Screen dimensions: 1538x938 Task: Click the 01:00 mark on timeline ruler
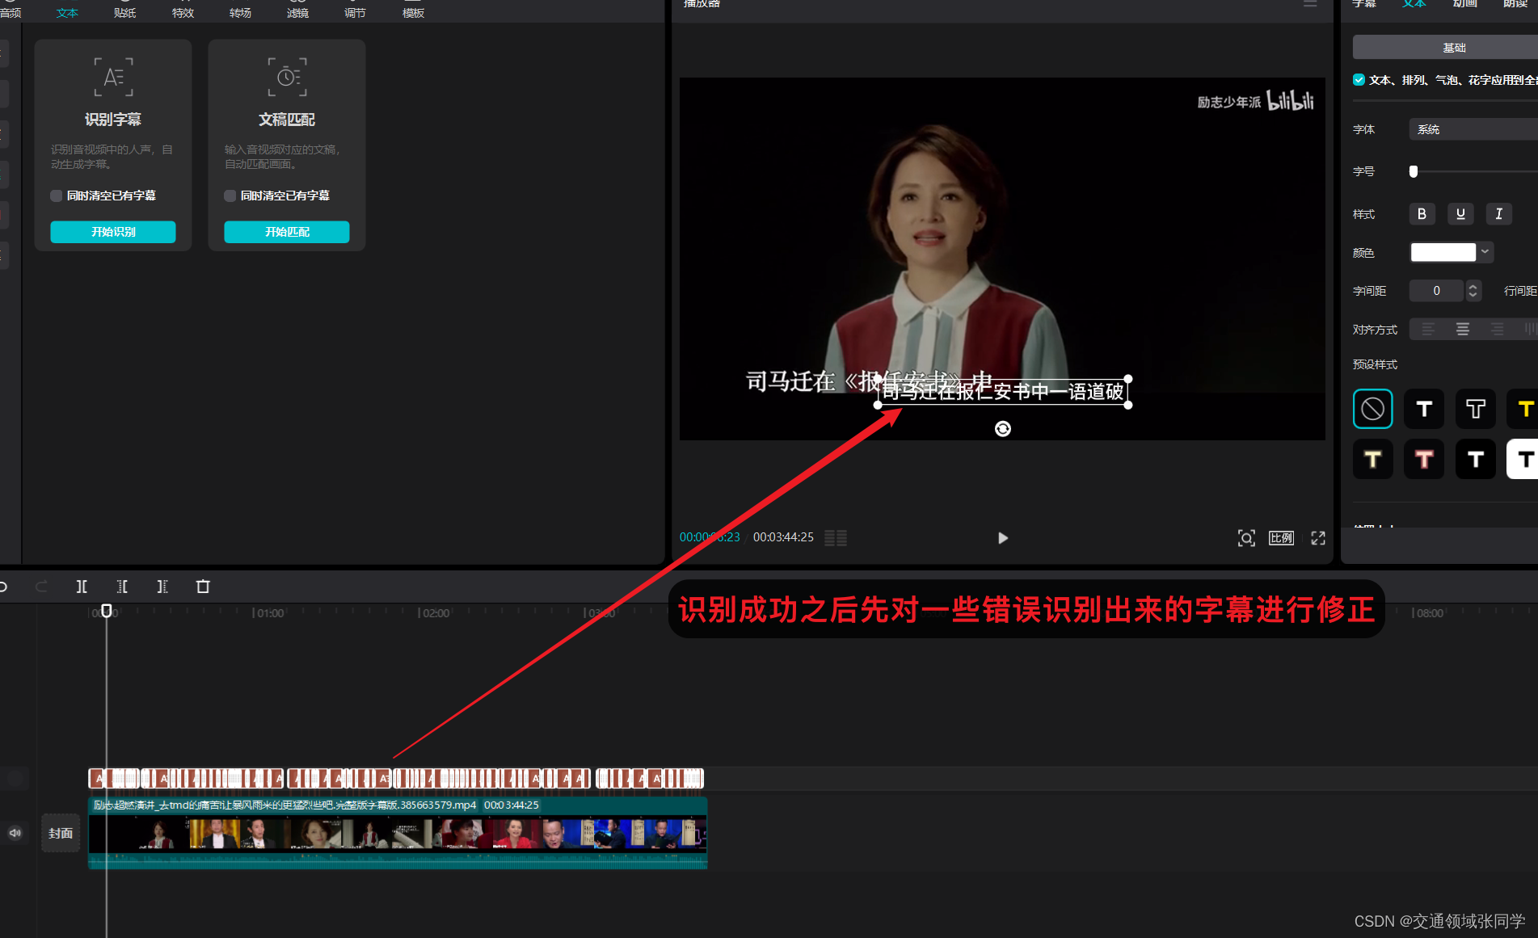click(268, 613)
